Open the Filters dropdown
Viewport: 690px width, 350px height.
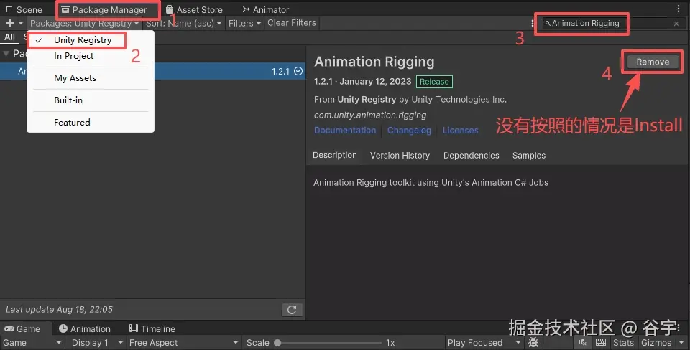244,23
